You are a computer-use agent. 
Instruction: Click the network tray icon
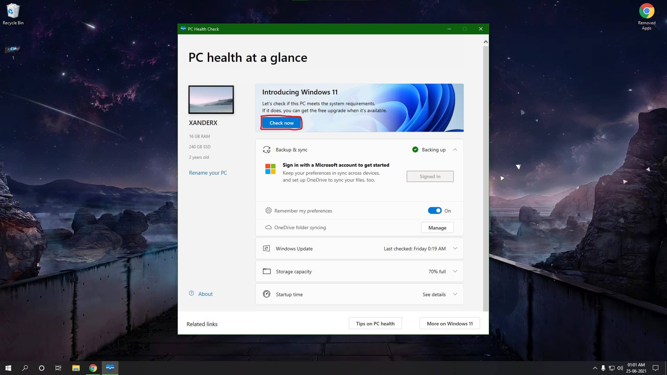[612, 368]
